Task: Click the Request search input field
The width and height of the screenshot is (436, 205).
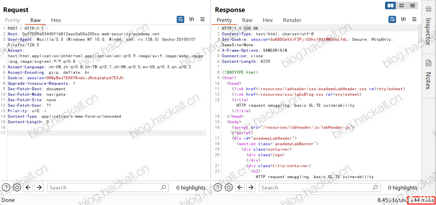Action: pos(108,187)
